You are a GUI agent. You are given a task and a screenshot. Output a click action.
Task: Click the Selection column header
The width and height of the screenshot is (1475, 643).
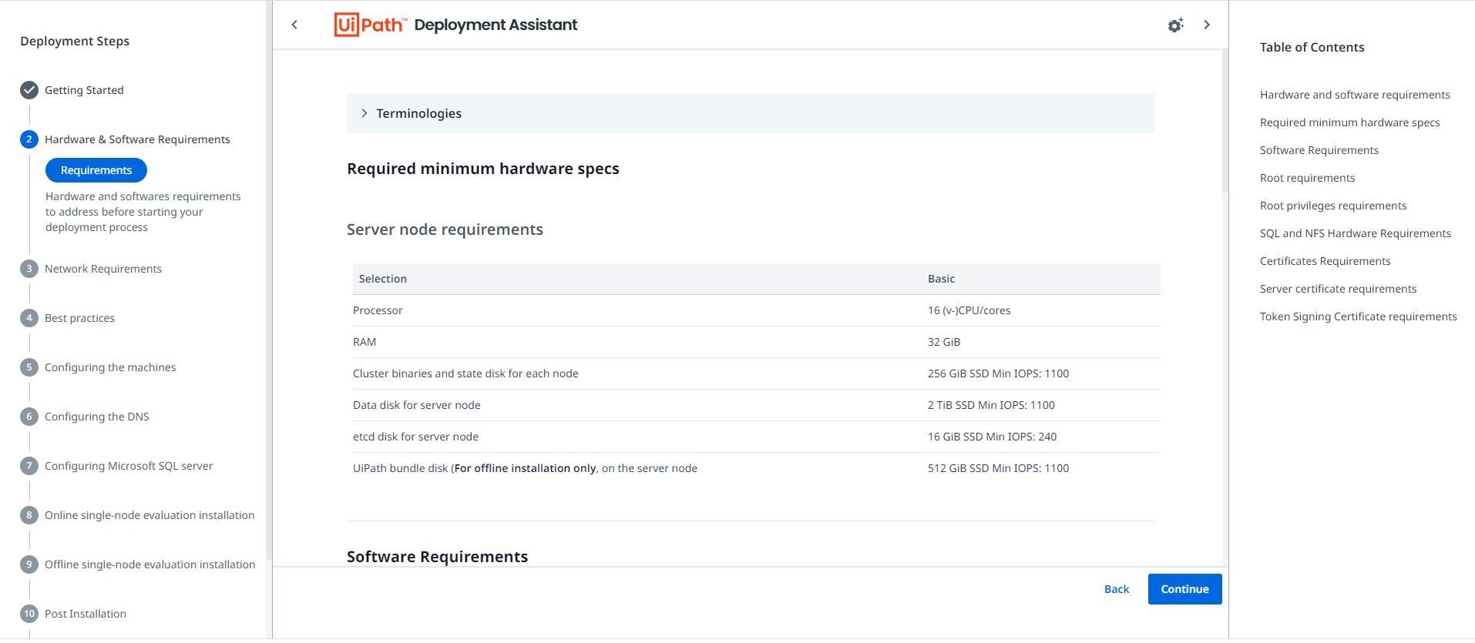pos(383,279)
